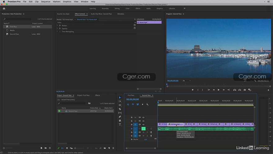Screen dimensions: 273x154
Task: Open Program monitor wrench settings
Action: pos(255,81)
